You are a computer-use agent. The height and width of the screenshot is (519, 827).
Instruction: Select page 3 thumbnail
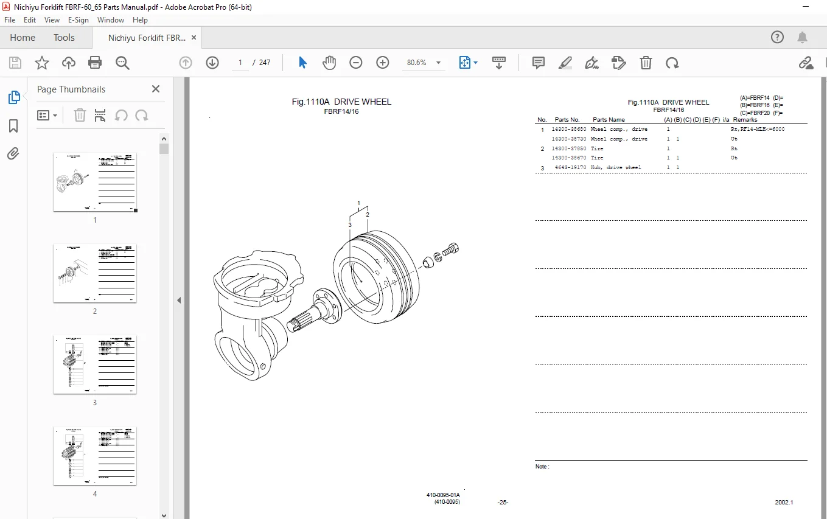[95, 364]
